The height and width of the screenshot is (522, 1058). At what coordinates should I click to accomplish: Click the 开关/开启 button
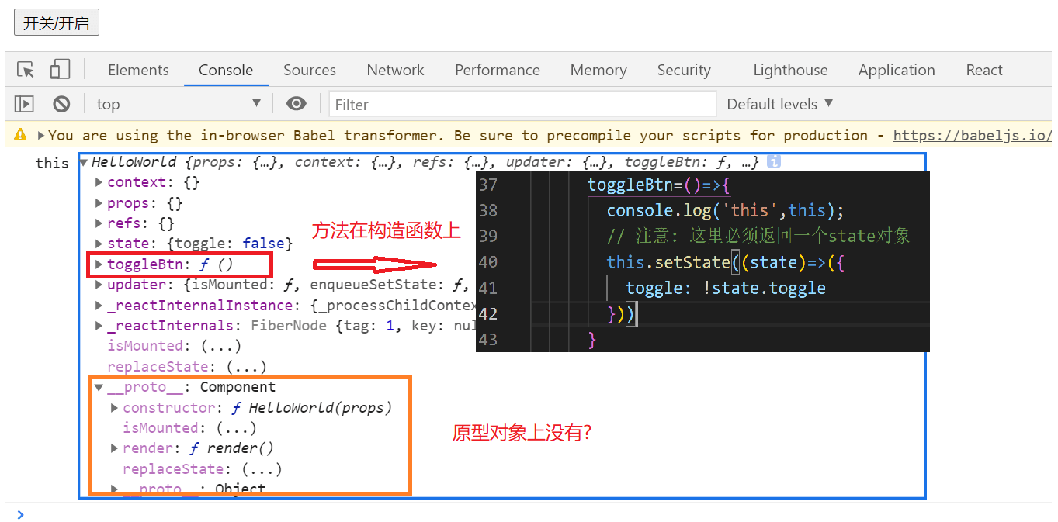[x=57, y=22]
